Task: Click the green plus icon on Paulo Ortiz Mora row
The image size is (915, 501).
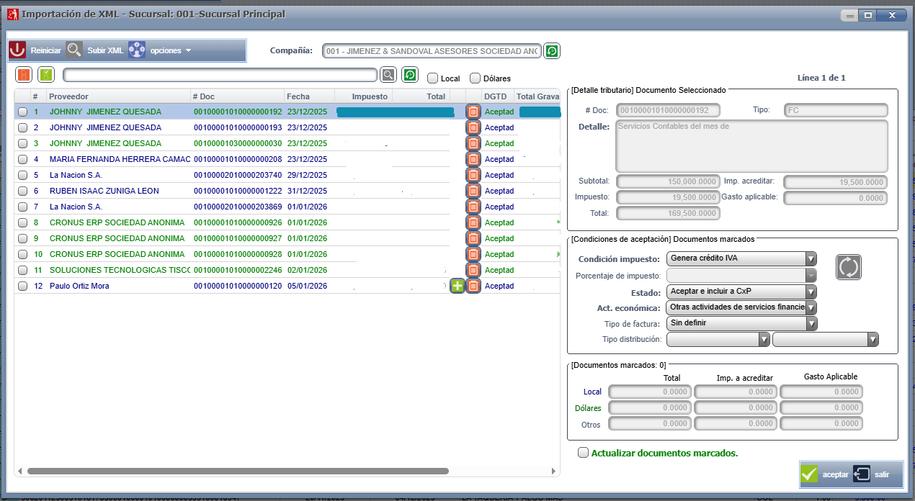Action: [x=457, y=286]
